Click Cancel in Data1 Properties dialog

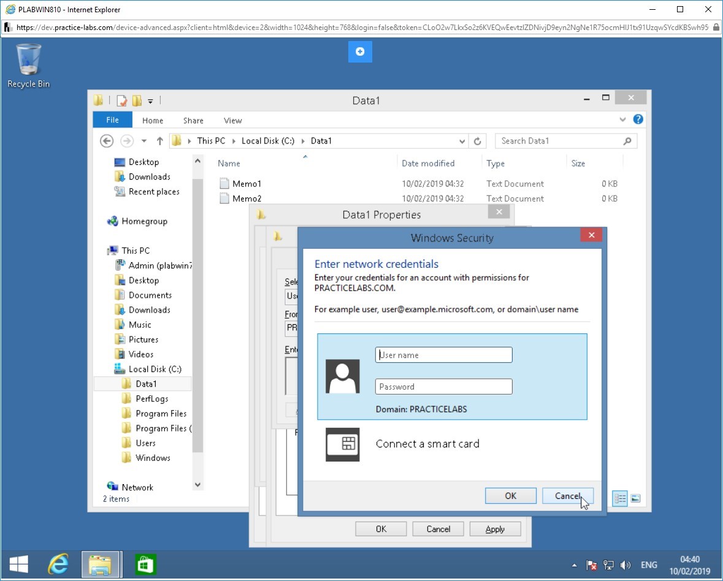tap(438, 529)
